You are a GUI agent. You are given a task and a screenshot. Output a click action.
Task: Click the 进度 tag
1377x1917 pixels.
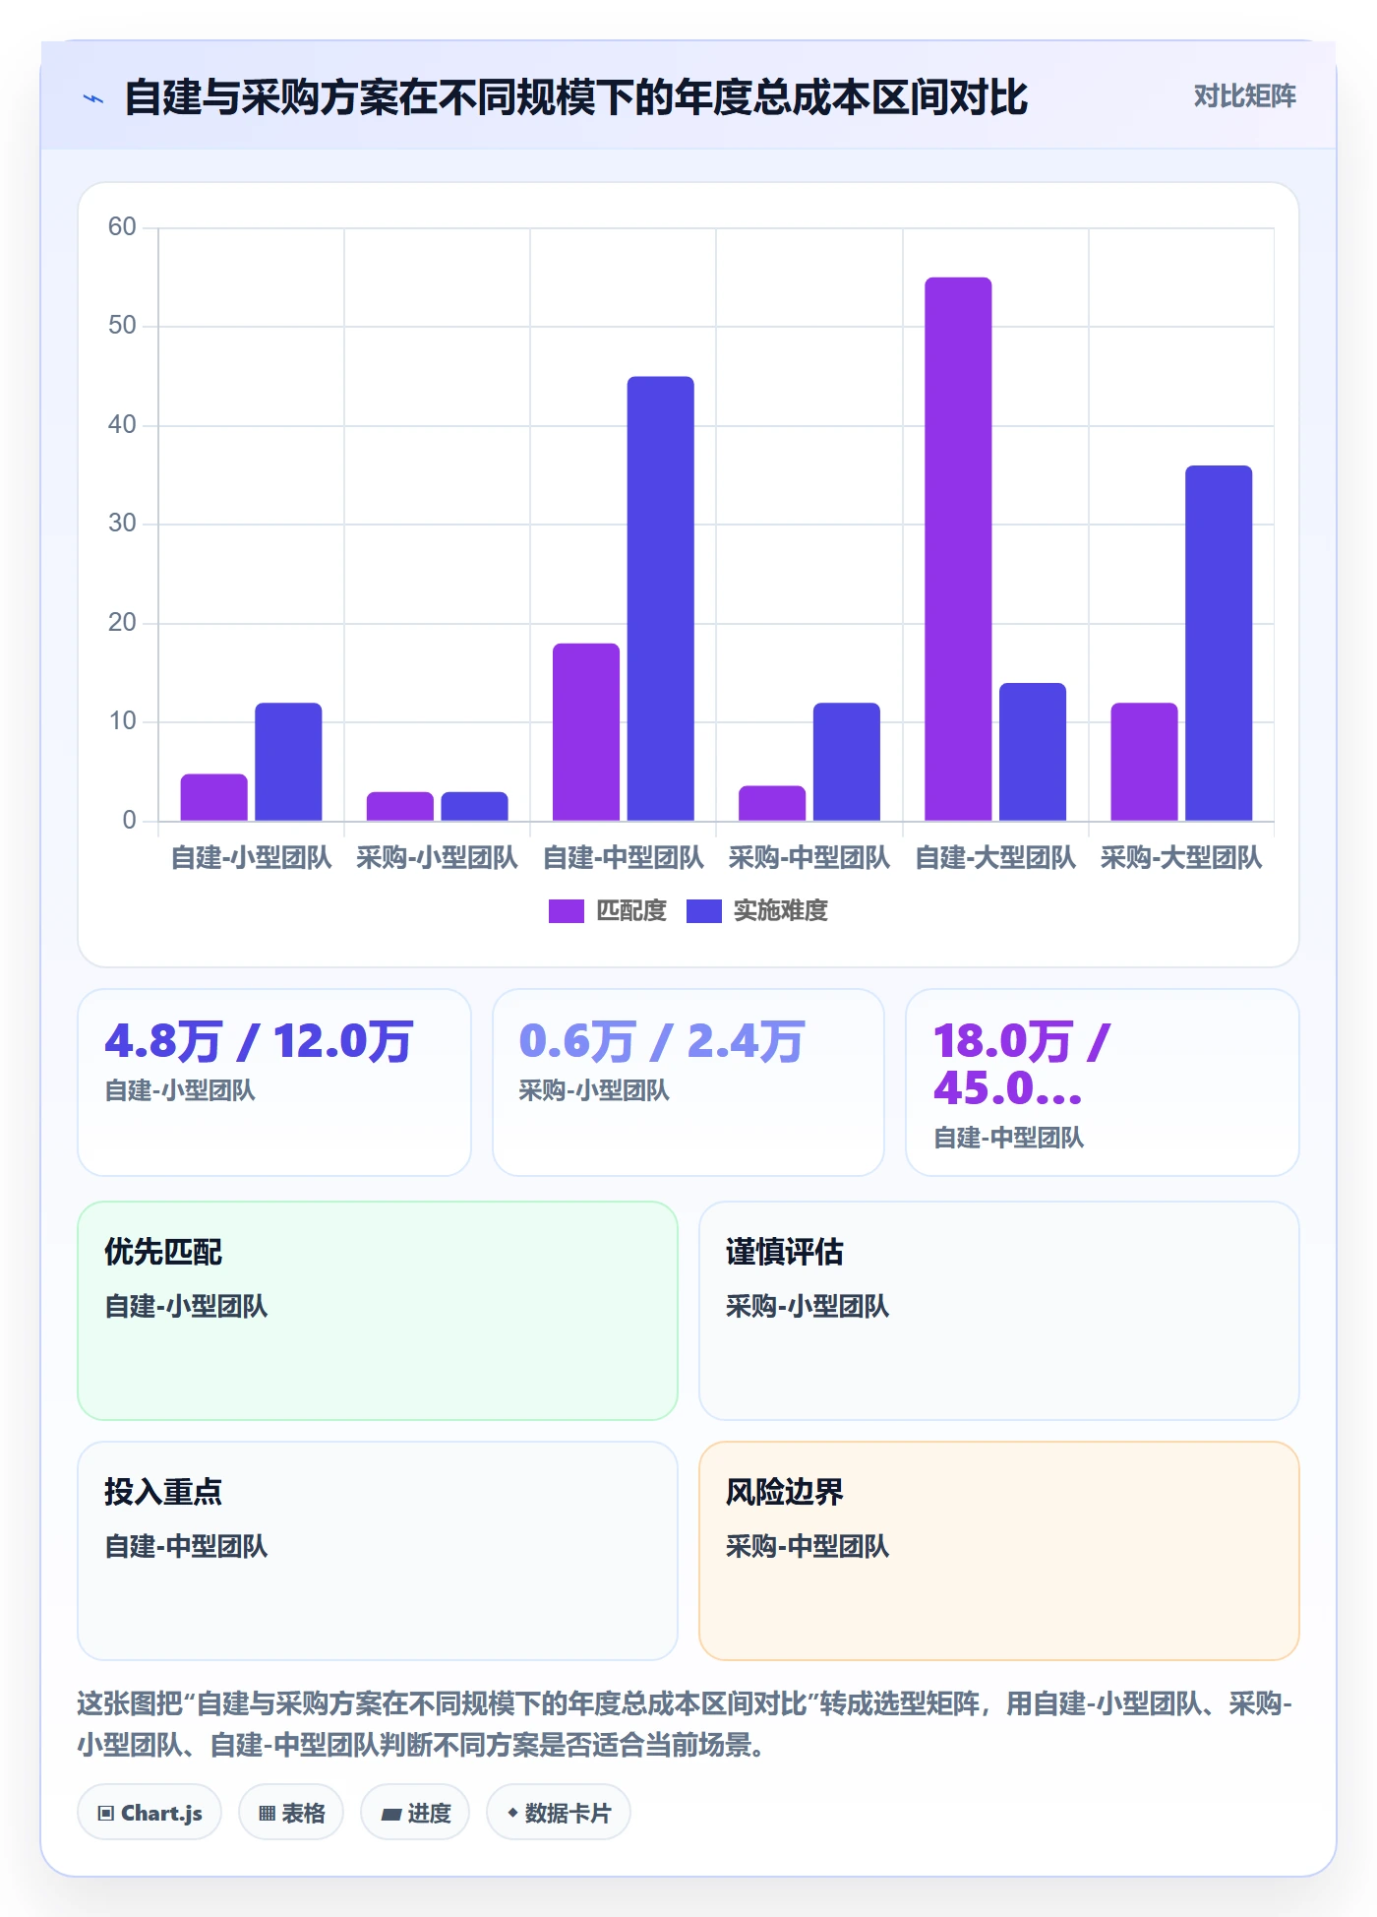pyautogui.click(x=415, y=1813)
